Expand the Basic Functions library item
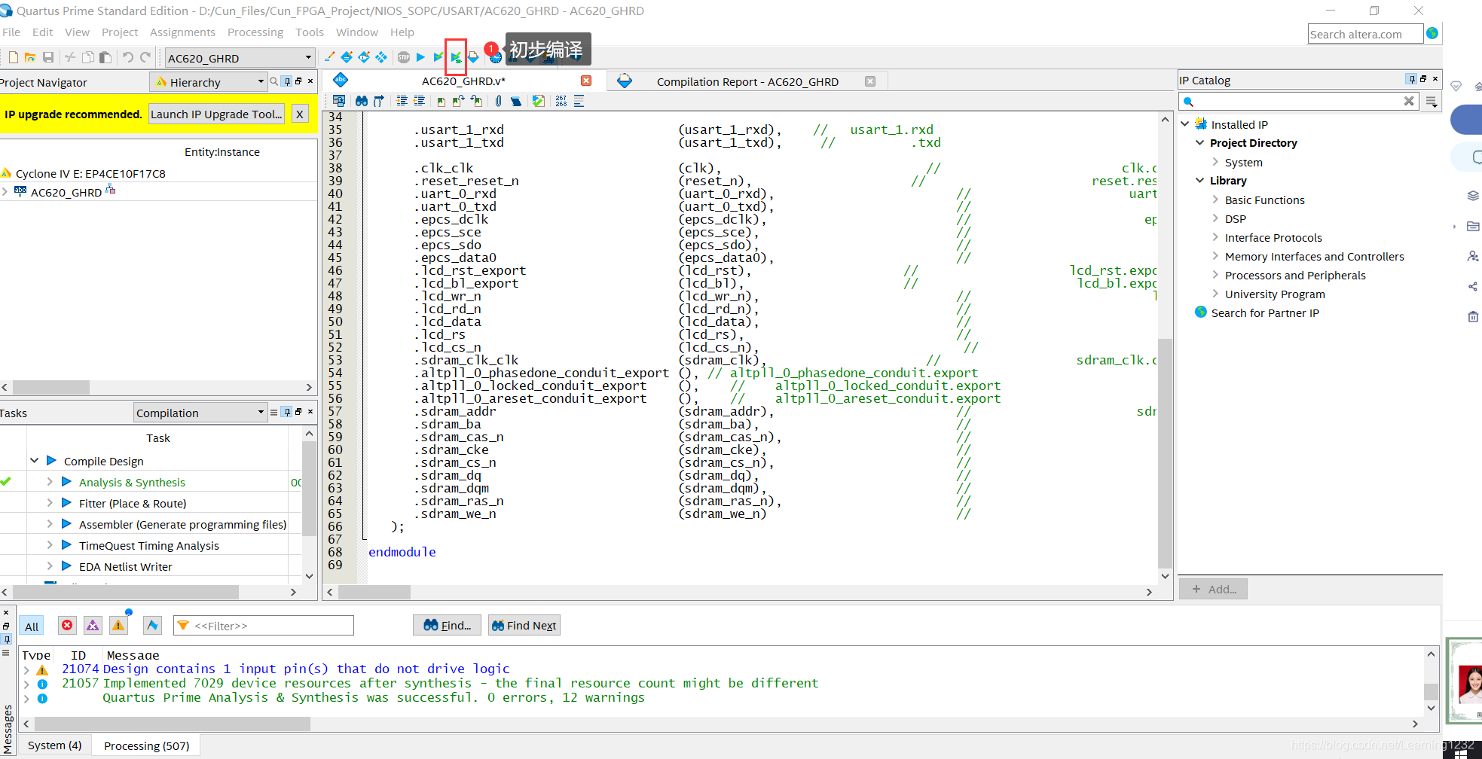The width and height of the screenshot is (1482, 759). (x=1215, y=200)
